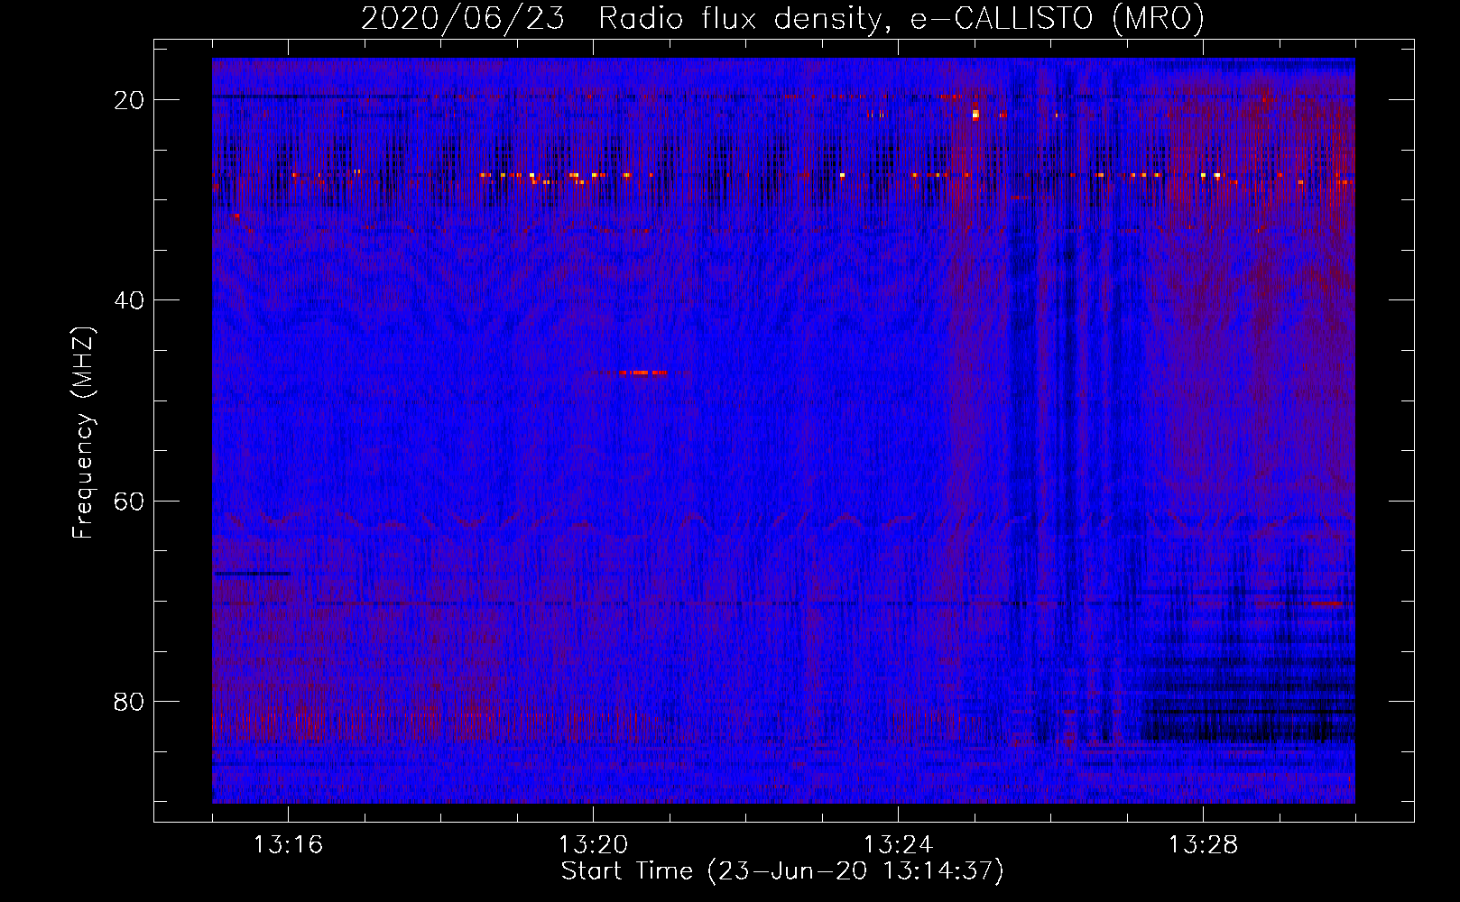Click the time axis label 13:28
The height and width of the screenshot is (902, 1460).
(1203, 845)
